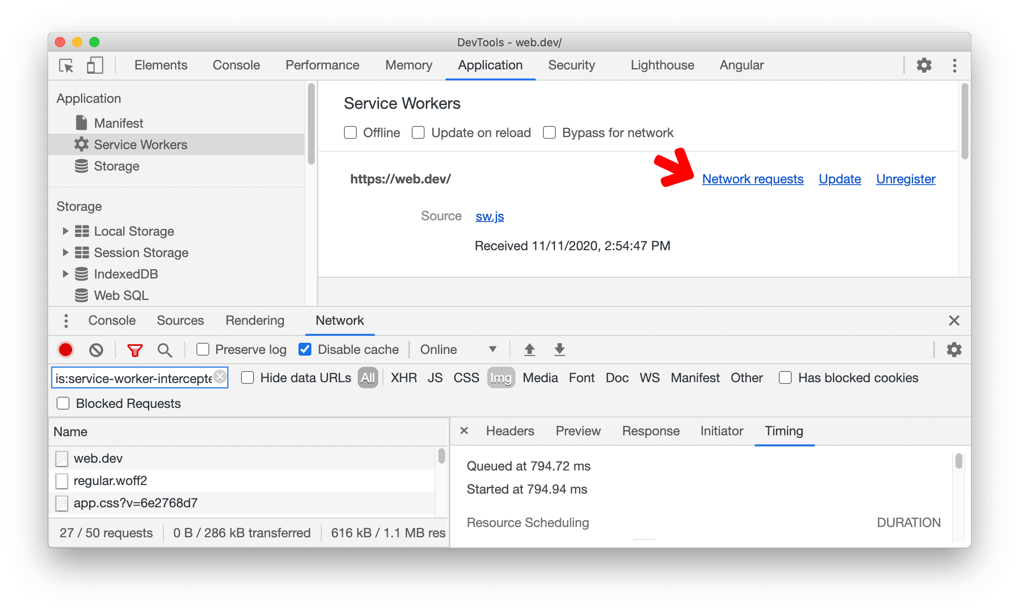Expand the Local Storage tree item
Image resolution: width=1019 pixels, height=611 pixels.
click(x=65, y=231)
